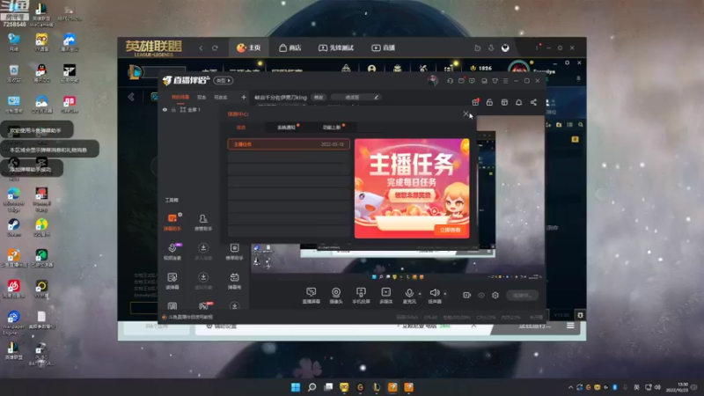Switch to 功能上新 tab
This screenshot has width=704, height=396.
click(332, 128)
